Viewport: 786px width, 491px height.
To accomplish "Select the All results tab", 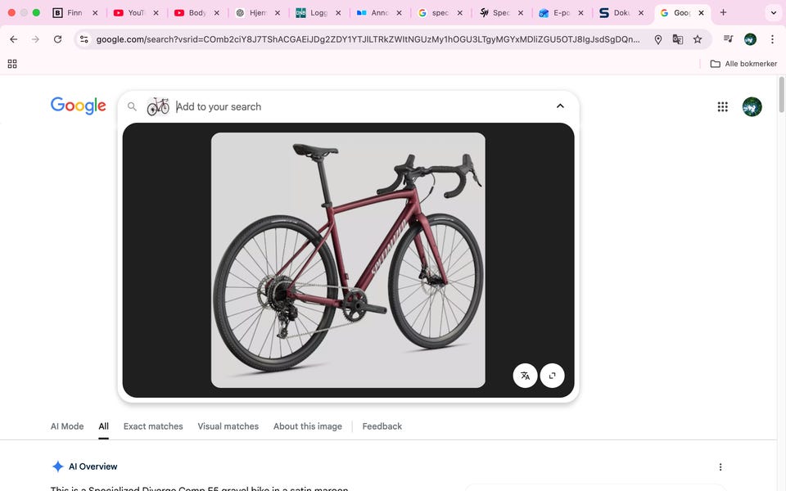I will pyautogui.click(x=103, y=426).
